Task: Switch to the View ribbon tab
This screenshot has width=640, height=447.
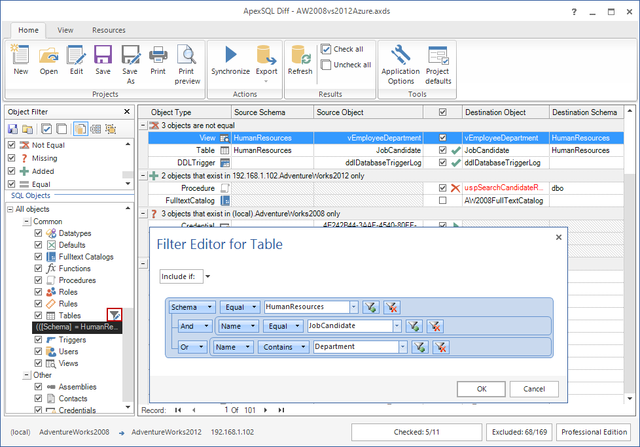Action: point(65,30)
